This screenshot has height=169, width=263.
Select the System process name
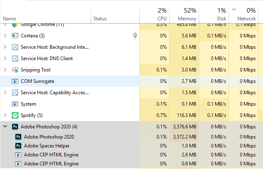click(28, 104)
